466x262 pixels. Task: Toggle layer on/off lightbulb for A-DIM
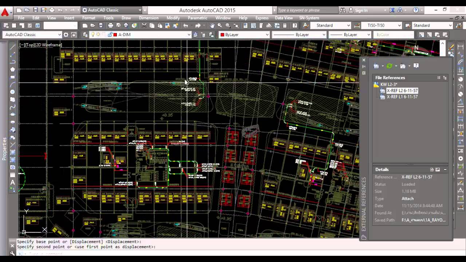point(93,35)
